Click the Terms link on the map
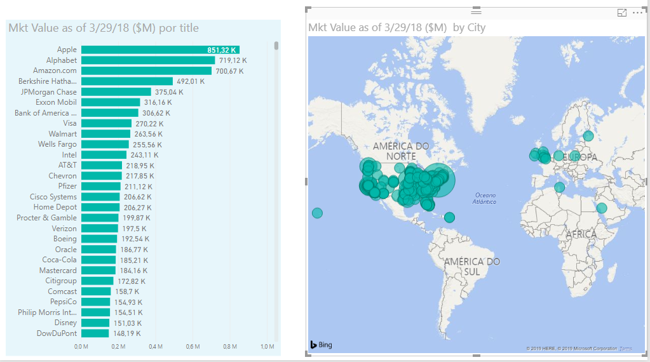Viewport: 650px width, 362px height. pyautogui.click(x=626, y=349)
